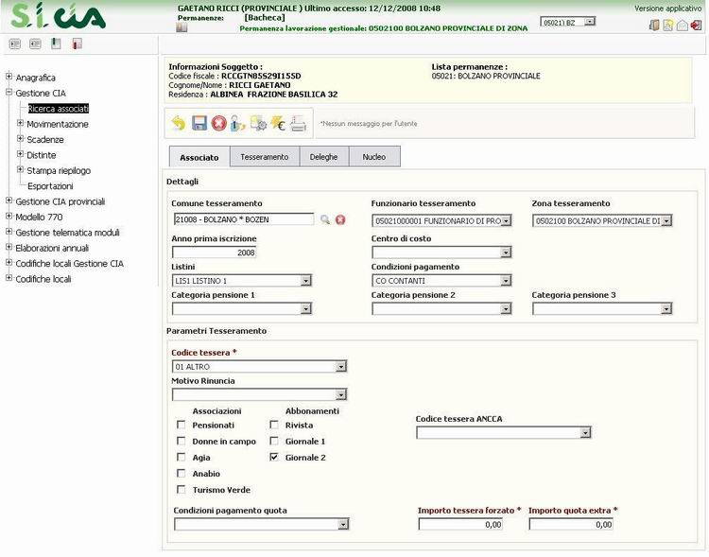Viewport: 709px width, 557px height.
Task: Click the collapse menu panel icon
Action: click(35, 44)
